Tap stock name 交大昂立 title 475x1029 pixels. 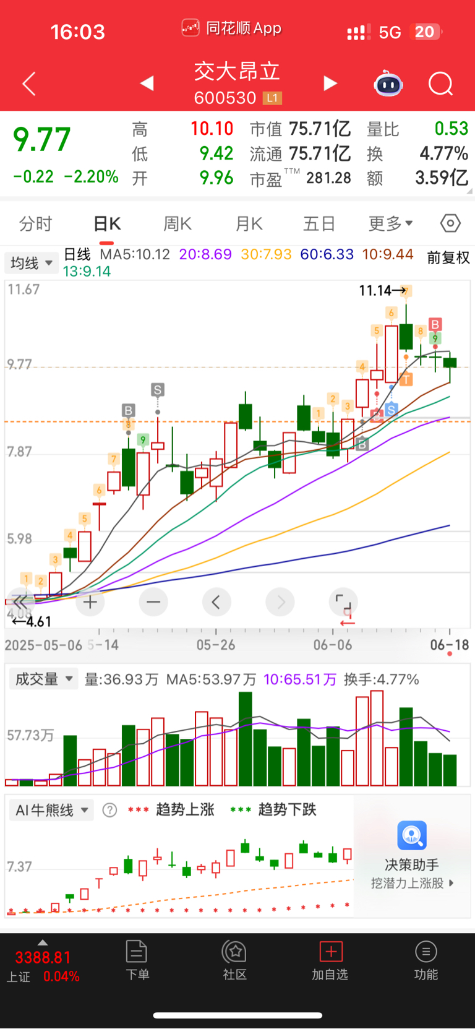coord(237,72)
